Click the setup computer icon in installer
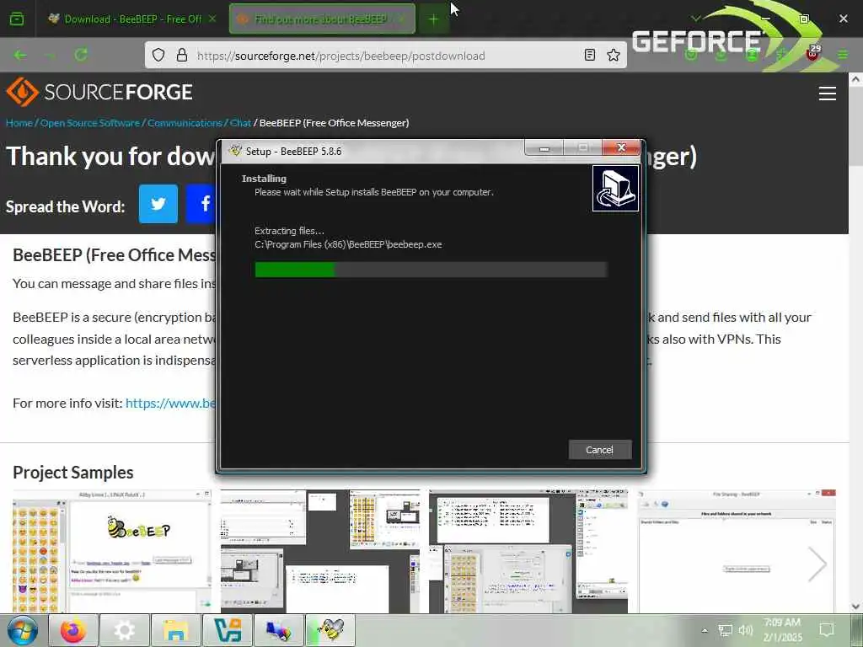Image resolution: width=863 pixels, height=647 pixels. click(615, 188)
